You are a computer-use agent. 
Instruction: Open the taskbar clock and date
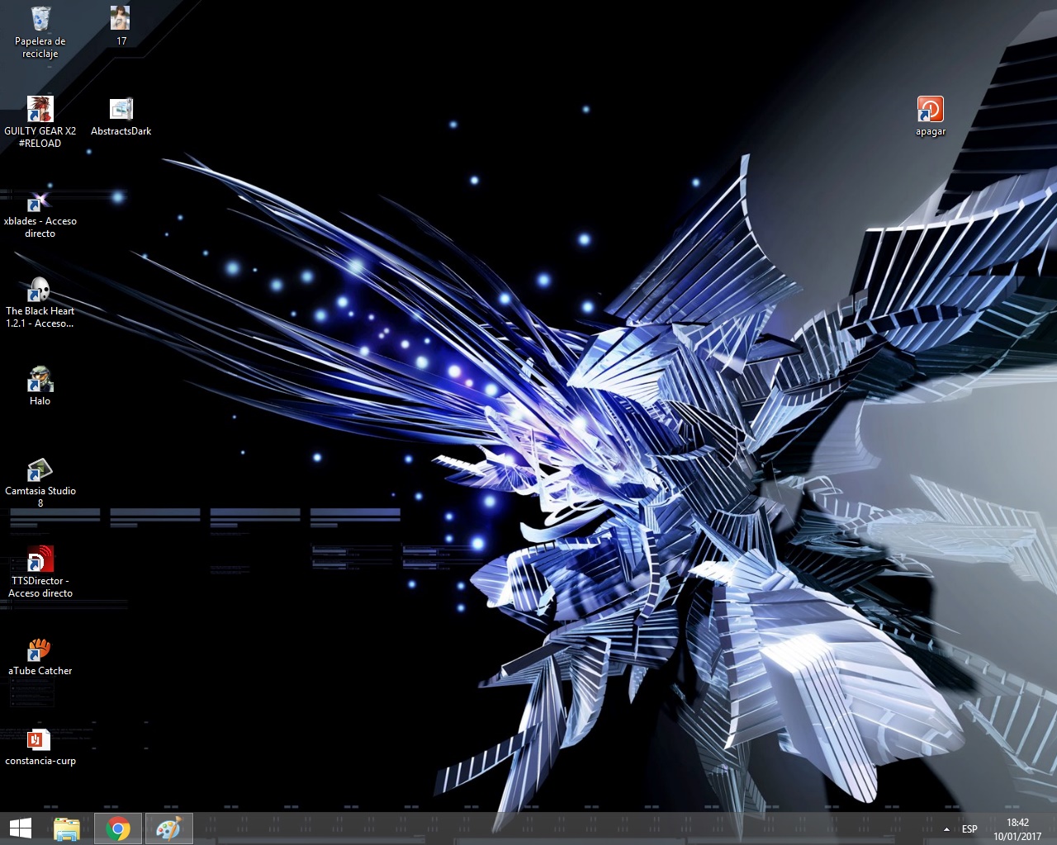(x=1017, y=829)
